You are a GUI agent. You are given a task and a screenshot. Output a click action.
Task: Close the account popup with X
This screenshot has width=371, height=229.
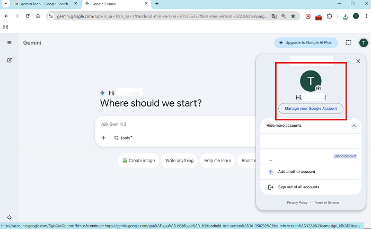(358, 61)
